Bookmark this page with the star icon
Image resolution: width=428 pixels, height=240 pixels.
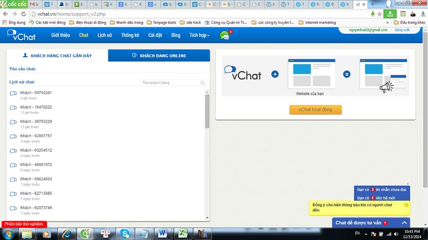point(379,14)
